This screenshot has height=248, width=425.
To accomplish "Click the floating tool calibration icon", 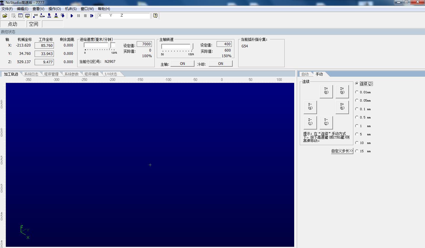I will point(56,16).
